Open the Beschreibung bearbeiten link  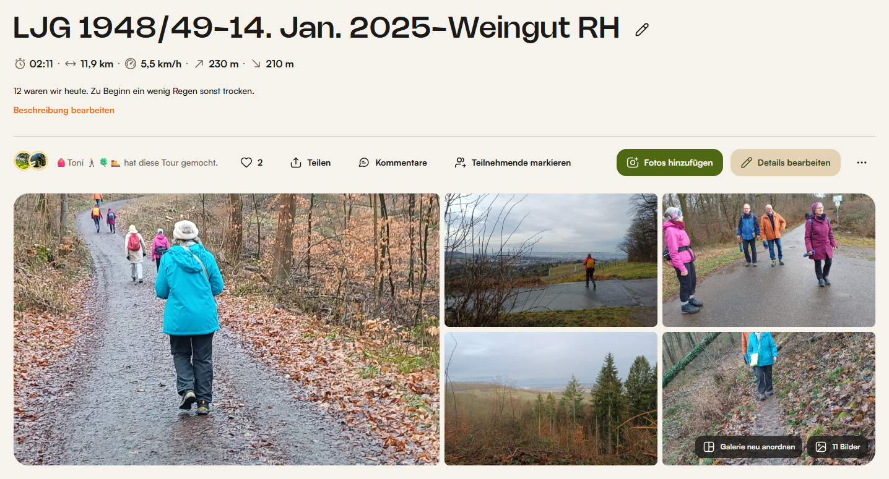coord(64,111)
